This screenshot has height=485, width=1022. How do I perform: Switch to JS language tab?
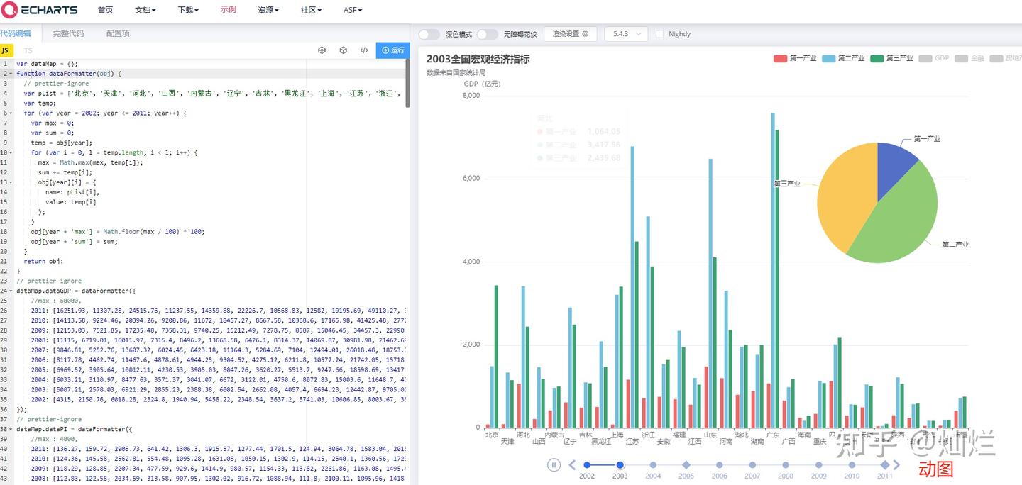(x=6, y=50)
